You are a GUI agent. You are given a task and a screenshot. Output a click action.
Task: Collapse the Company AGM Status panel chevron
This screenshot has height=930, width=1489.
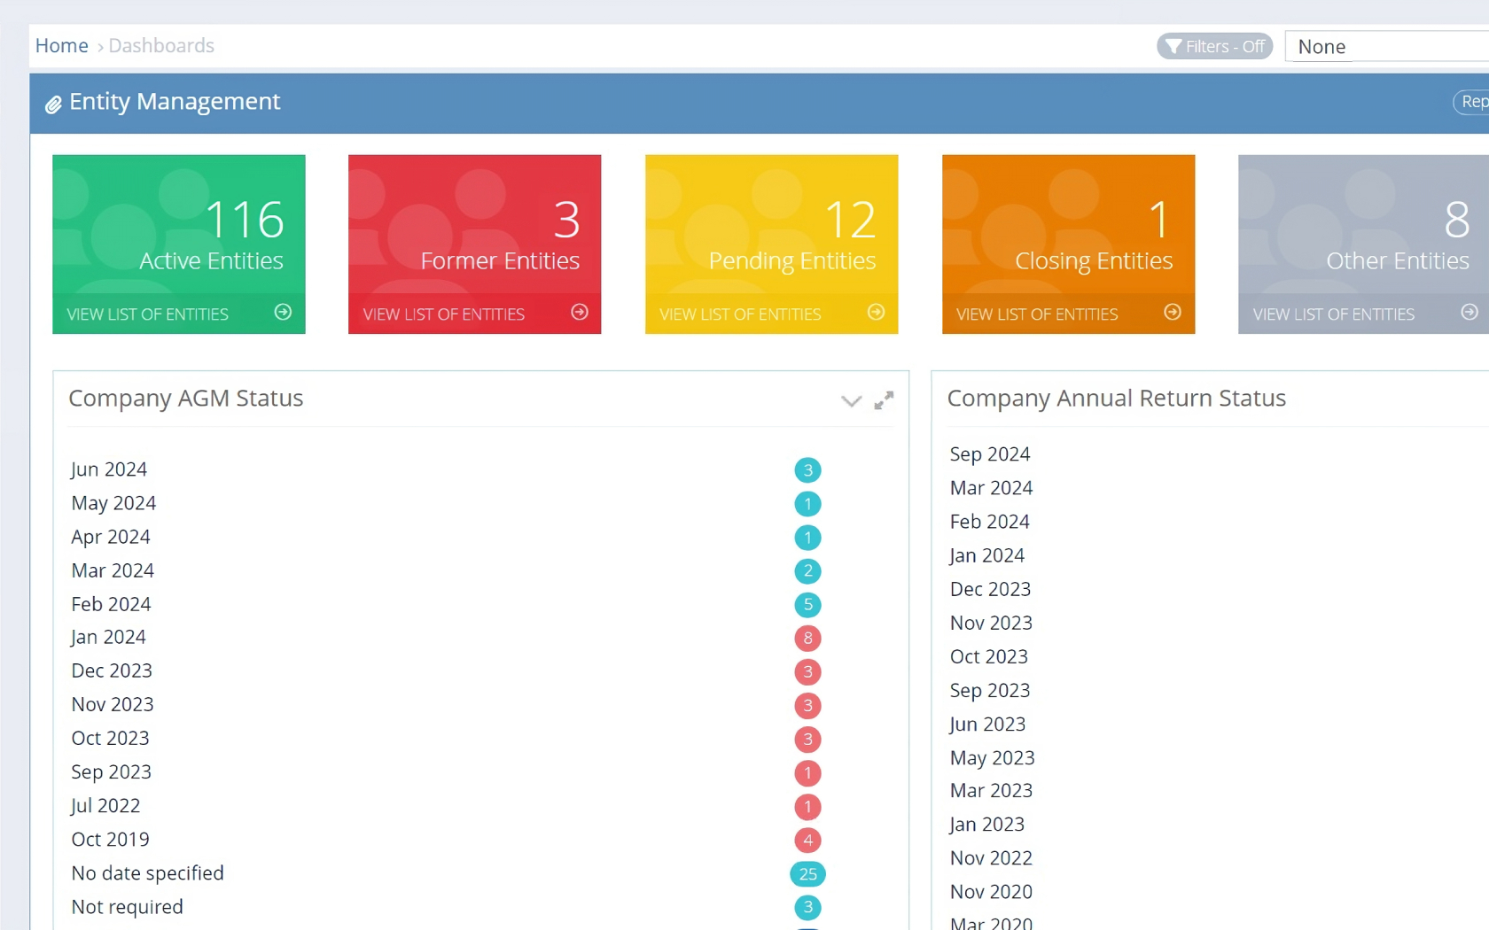pyautogui.click(x=851, y=401)
